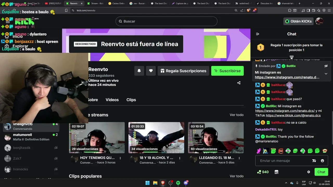This screenshot has width=333, height=187.
Task: Open Zzk7 channel in sidebar
Action: tap(31, 158)
